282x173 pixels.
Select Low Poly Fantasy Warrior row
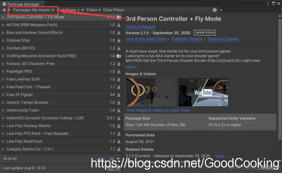(61, 126)
